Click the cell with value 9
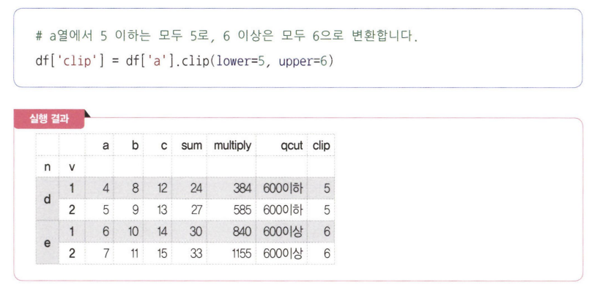Screen dimensions: 589x288 tap(128, 210)
